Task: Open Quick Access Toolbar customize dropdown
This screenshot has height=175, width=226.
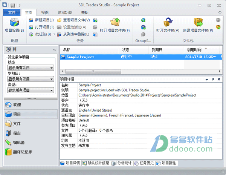Action: click(20, 6)
